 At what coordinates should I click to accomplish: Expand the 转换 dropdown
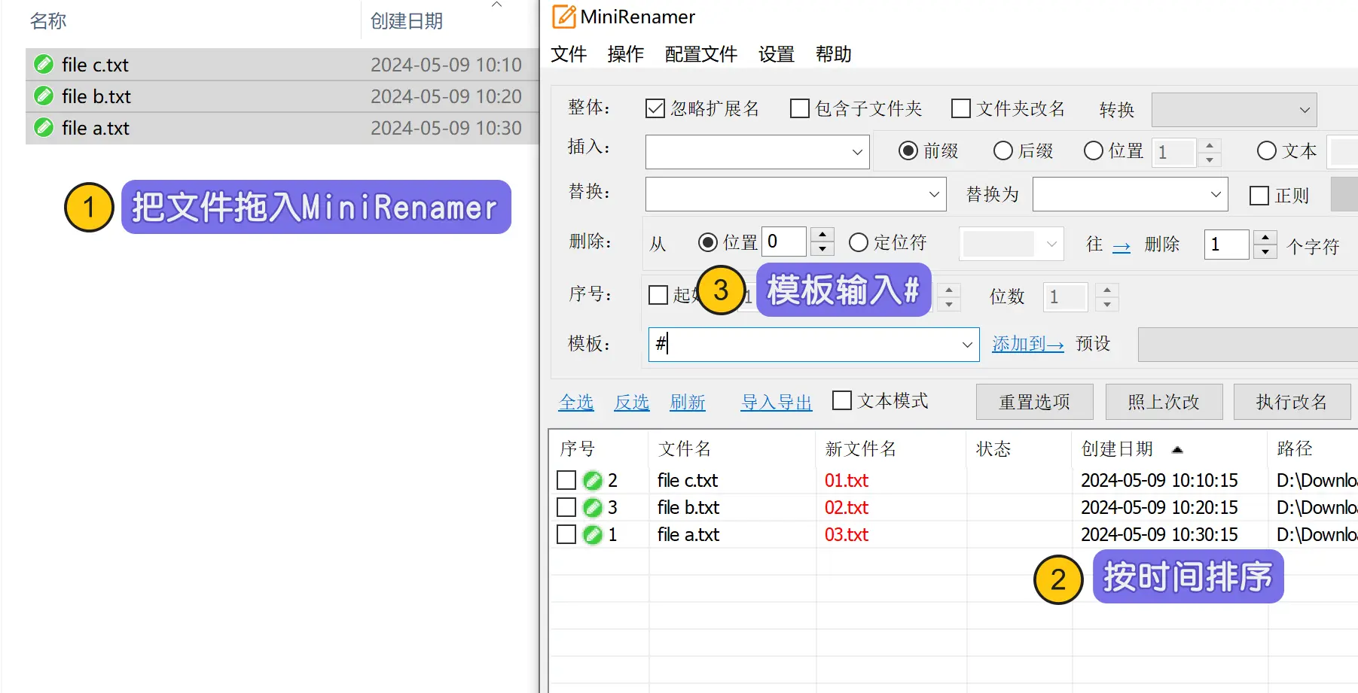pyautogui.click(x=1305, y=110)
